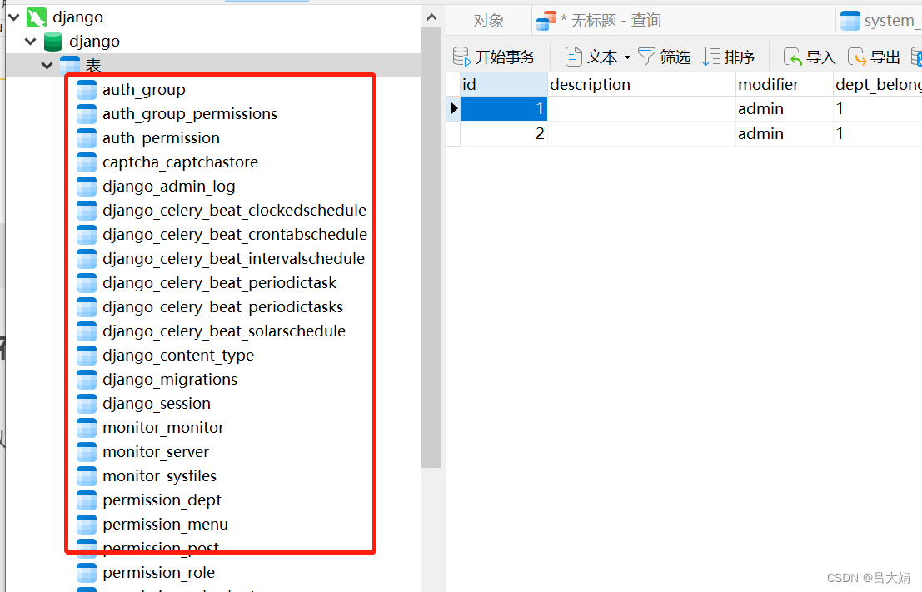922x592 pixels.
Task: Select the id cell with value 2
Action: pos(503,133)
